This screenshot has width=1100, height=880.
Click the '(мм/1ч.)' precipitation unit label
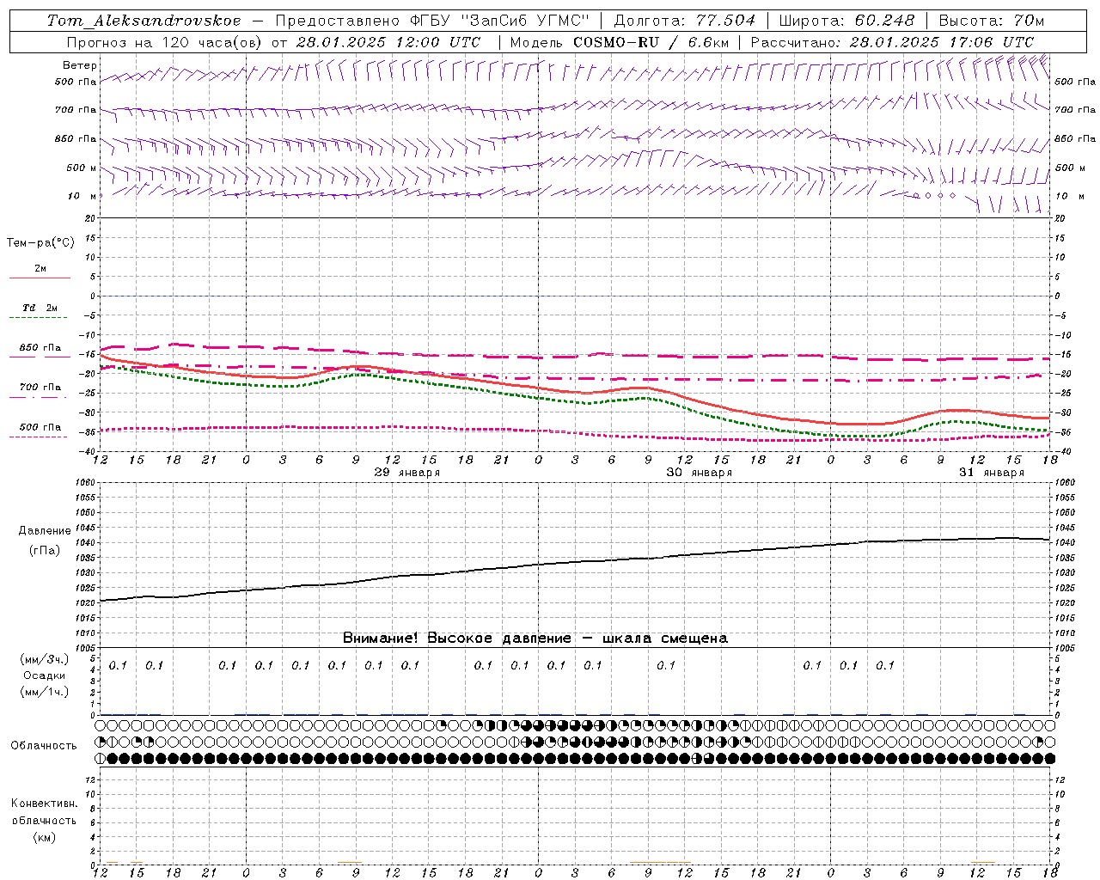(44, 693)
